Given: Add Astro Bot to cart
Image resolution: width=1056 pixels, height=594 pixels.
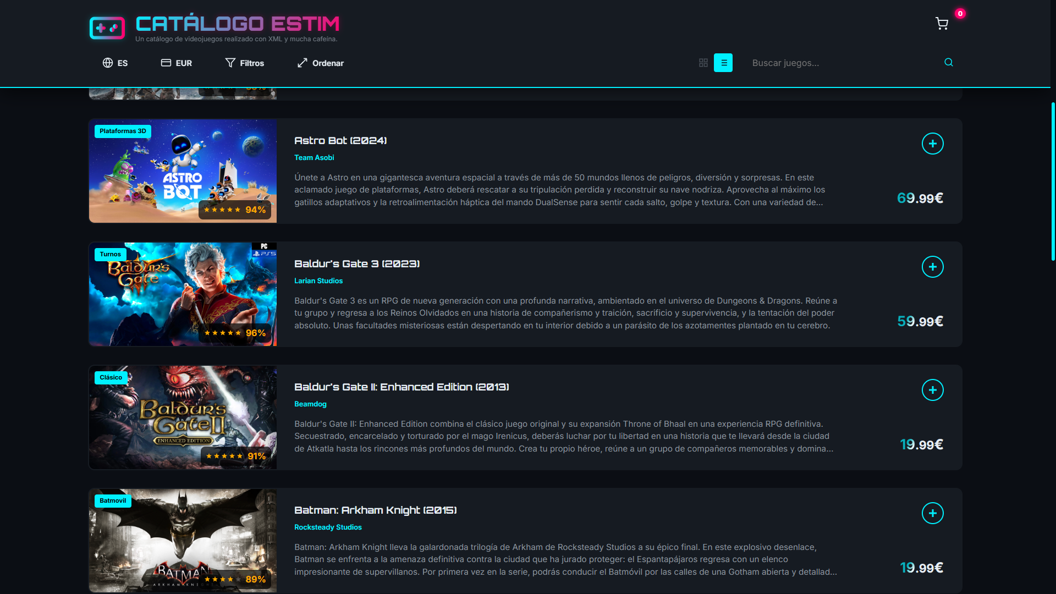Looking at the screenshot, I should [x=933, y=144].
